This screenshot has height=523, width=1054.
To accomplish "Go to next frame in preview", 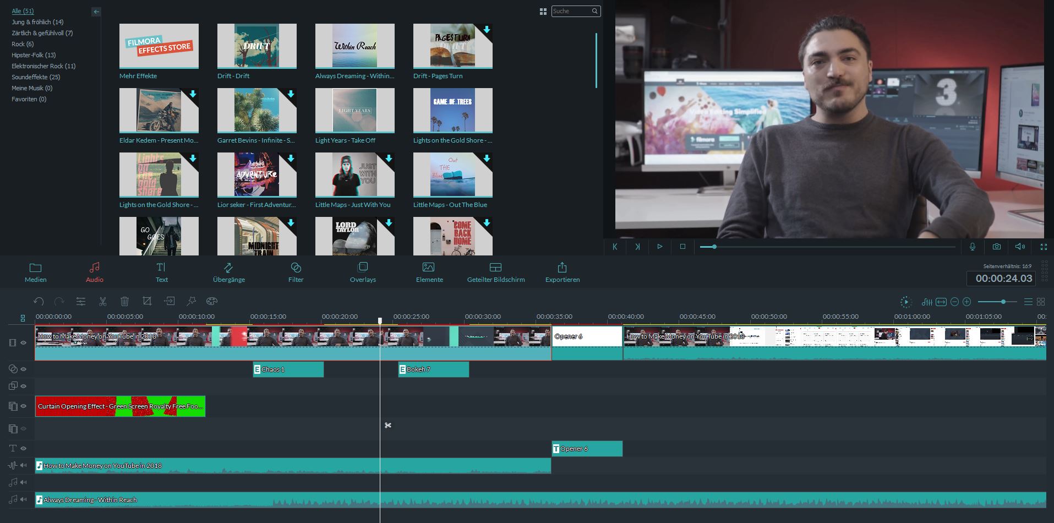I will click(x=637, y=247).
